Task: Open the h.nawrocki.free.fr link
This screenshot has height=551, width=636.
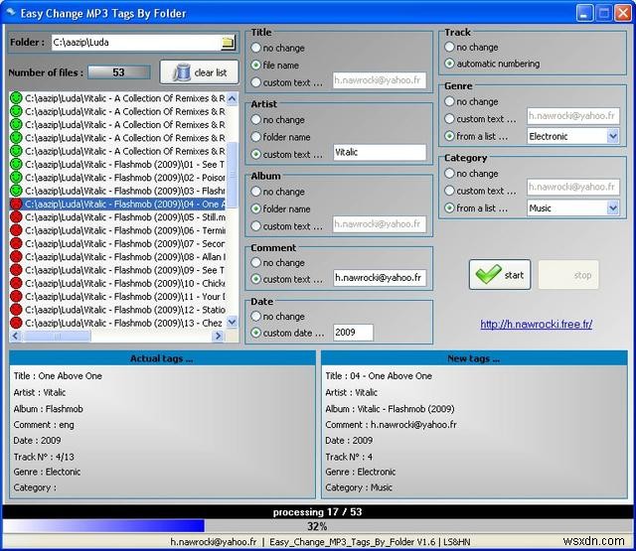Action: (x=536, y=324)
